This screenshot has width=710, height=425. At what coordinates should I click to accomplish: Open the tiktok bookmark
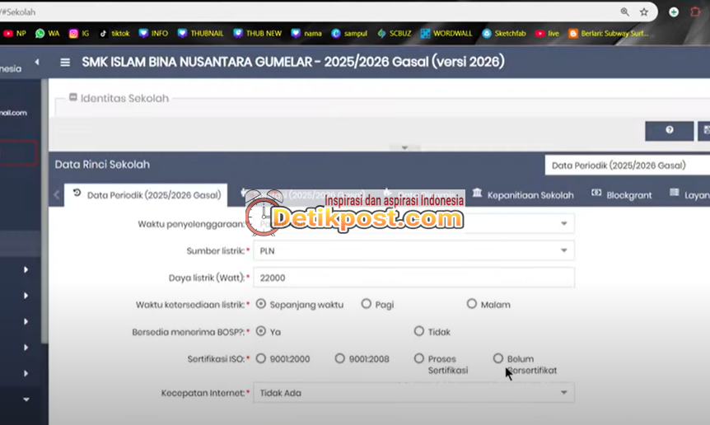[114, 34]
